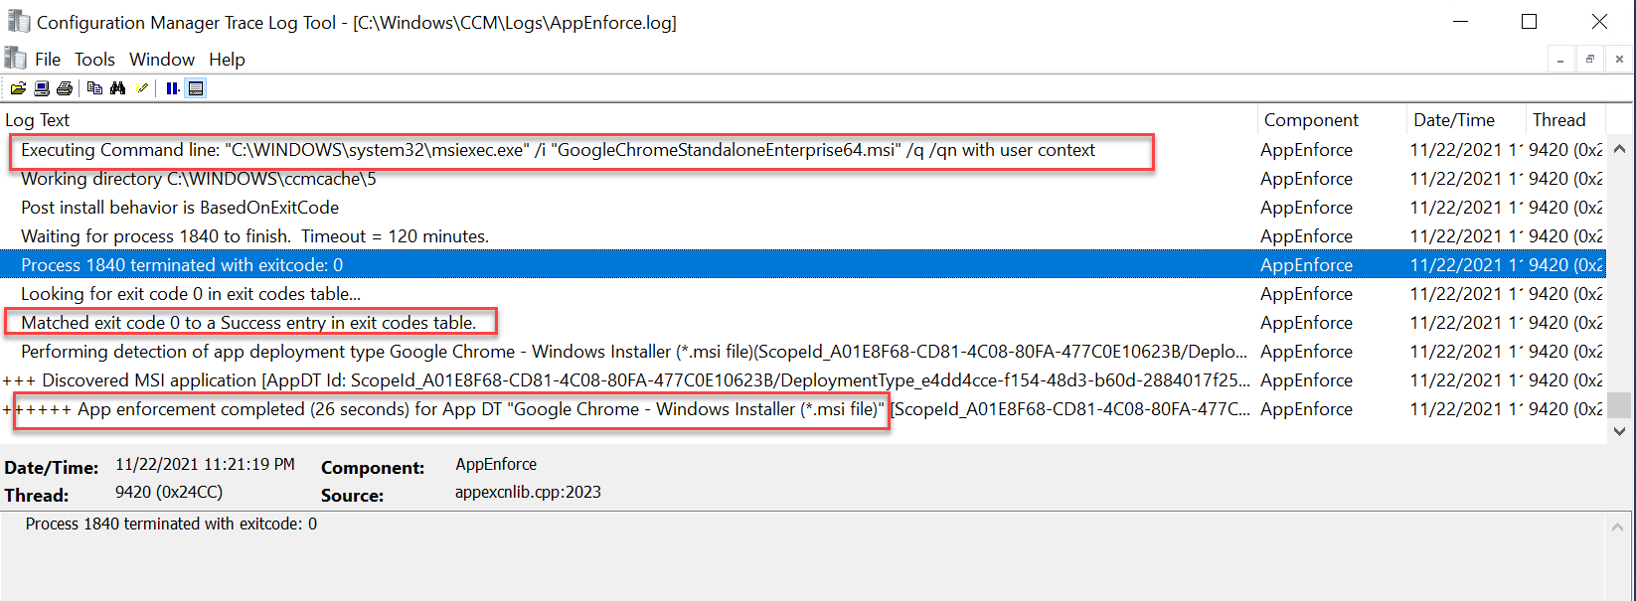1636x601 pixels.
Task: Open the Window menu
Action: [161, 60]
